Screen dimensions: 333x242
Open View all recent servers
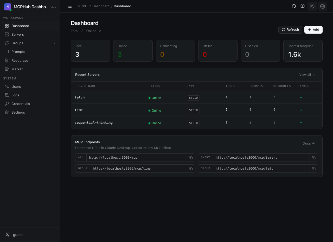click(x=307, y=75)
